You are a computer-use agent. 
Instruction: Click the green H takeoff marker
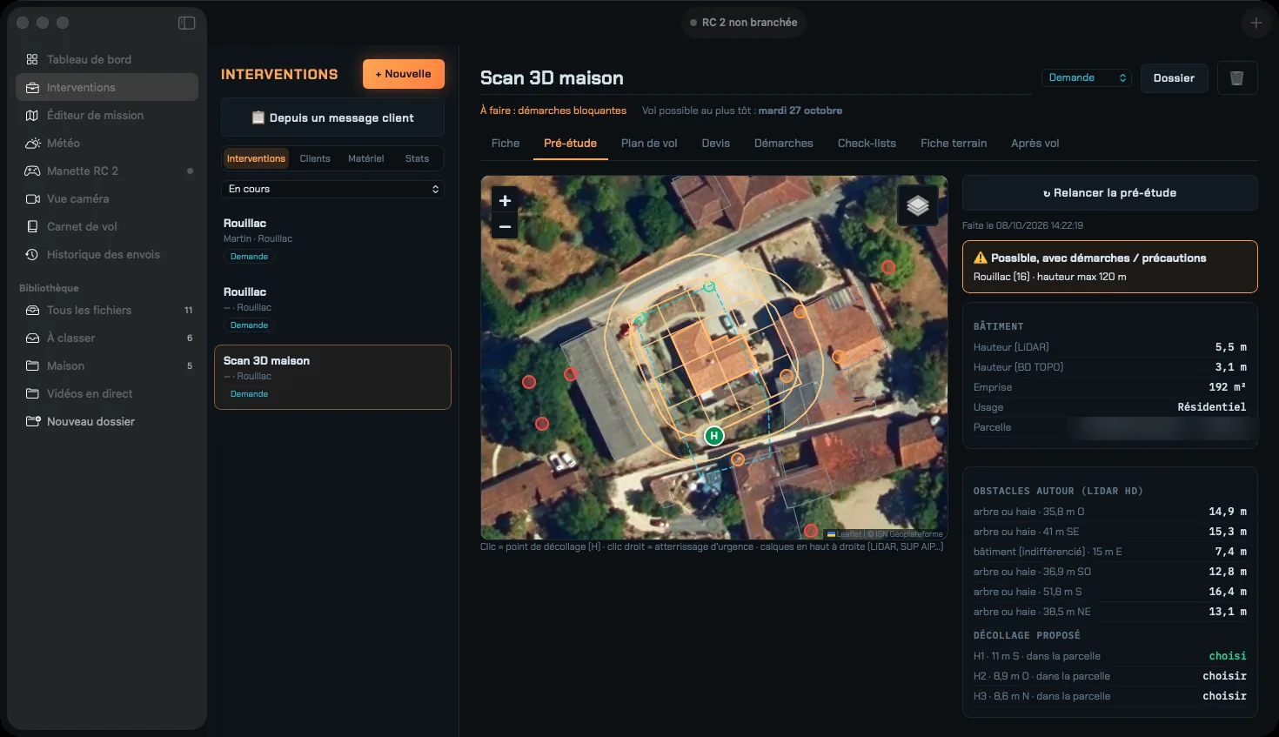(x=714, y=435)
